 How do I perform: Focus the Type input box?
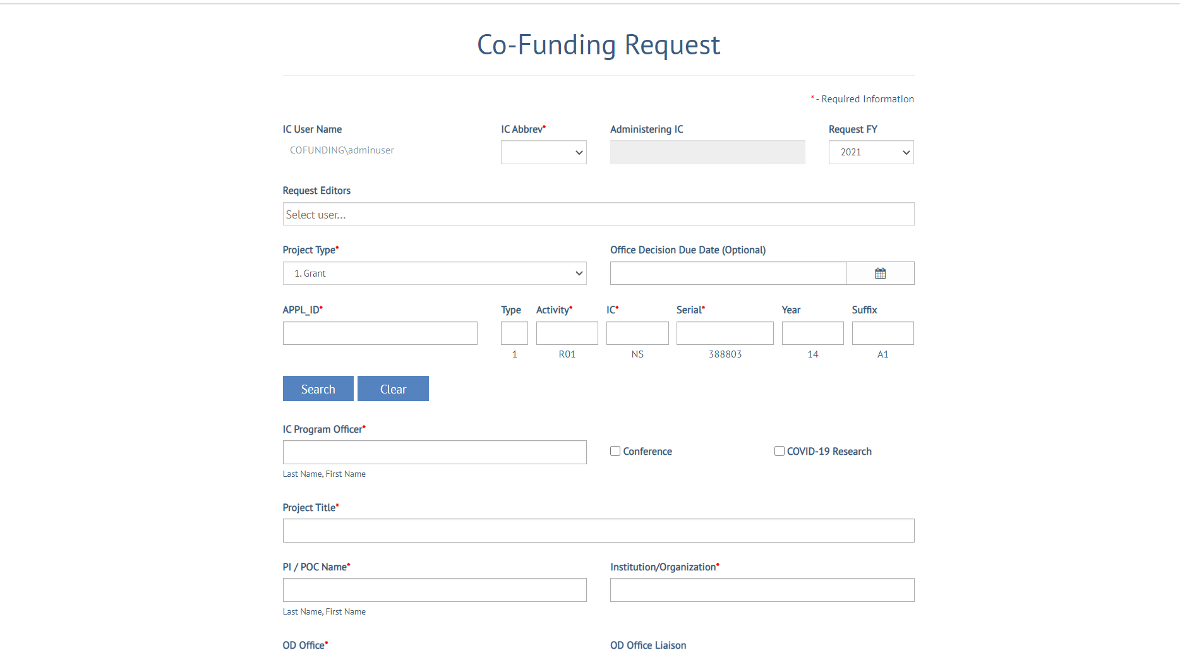pos(514,334)
